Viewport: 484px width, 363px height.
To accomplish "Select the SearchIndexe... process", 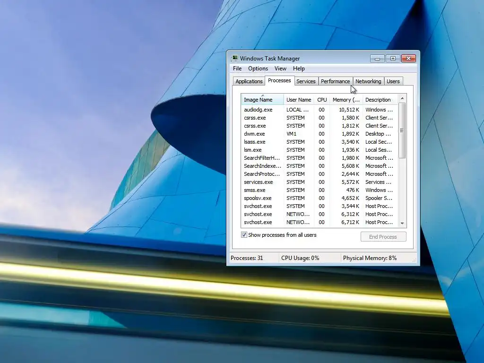I will (x=319, y=166).
